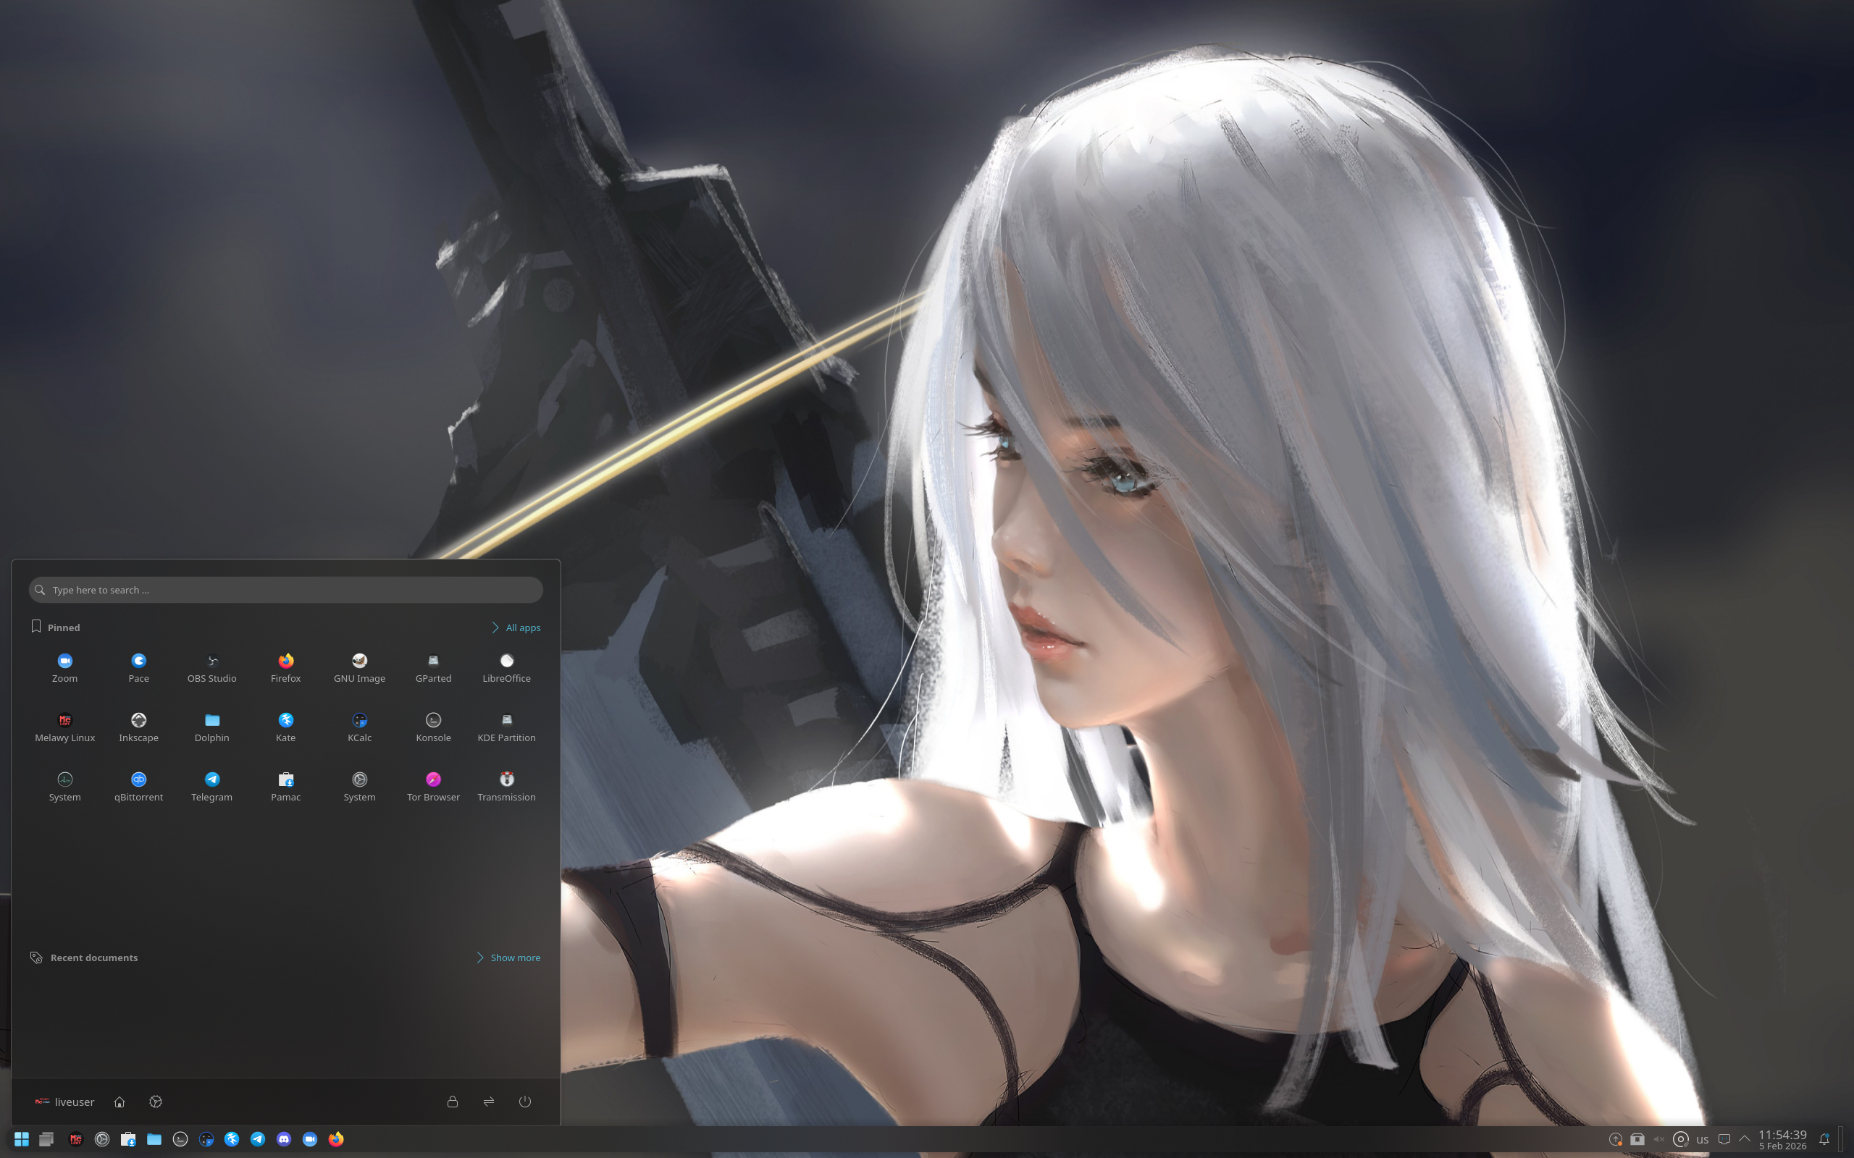Open GNU Image pinned app
Viewport: 1854px width, 1158px height.
(359, 668)
